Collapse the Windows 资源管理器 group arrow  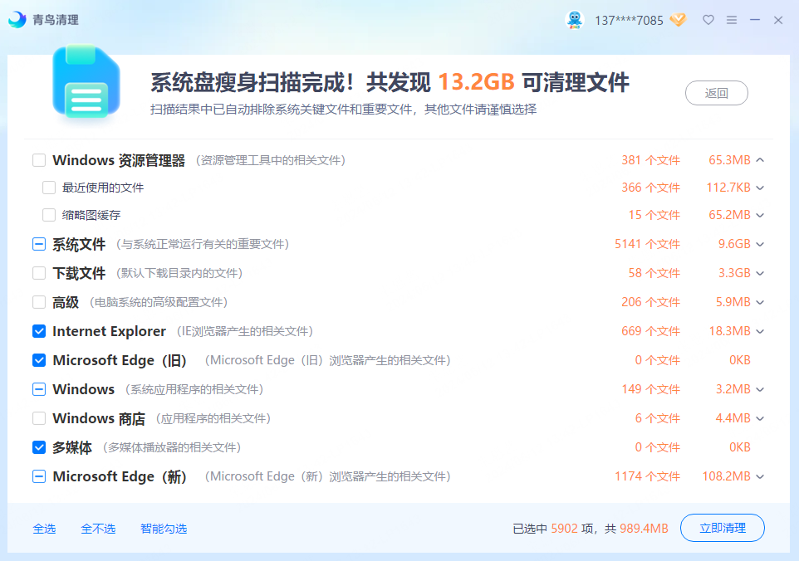click(x=760, y=160)
